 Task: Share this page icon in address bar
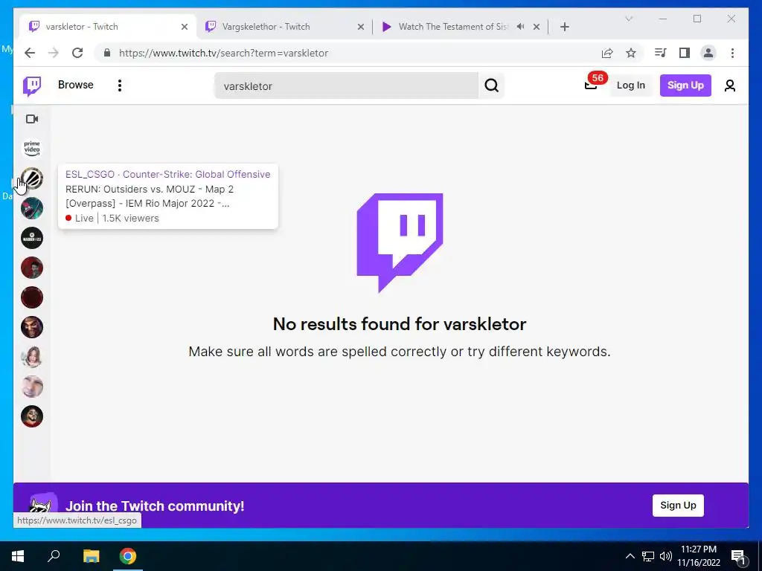(607, 53)
